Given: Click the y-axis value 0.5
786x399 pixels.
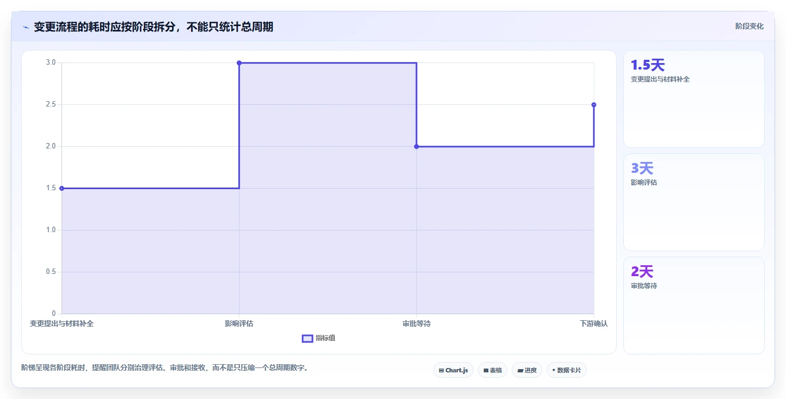Looking at the screenshot, I should [51, 272].
